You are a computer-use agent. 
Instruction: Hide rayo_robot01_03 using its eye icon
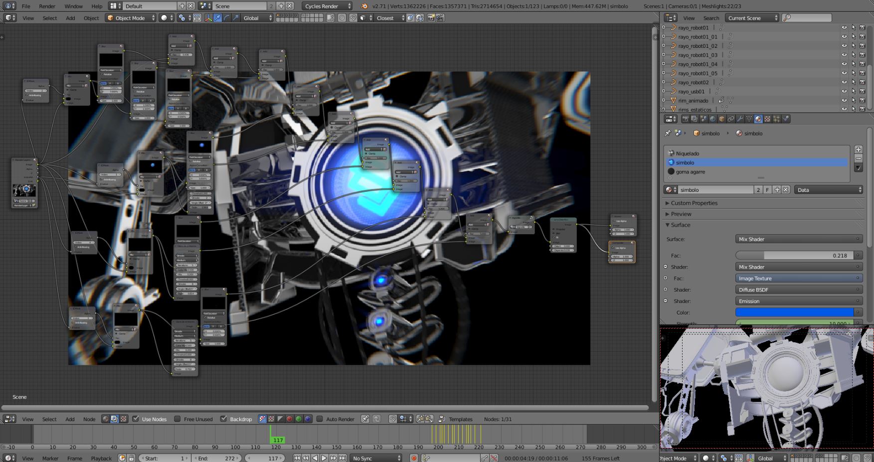(844, 55)
